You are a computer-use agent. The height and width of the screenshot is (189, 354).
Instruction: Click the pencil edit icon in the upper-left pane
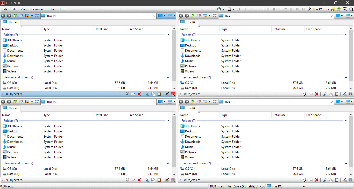[167, 94]
